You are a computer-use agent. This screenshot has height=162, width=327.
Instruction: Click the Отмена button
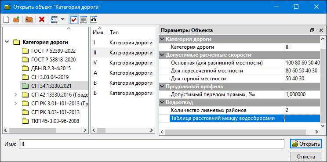(306, 156)
